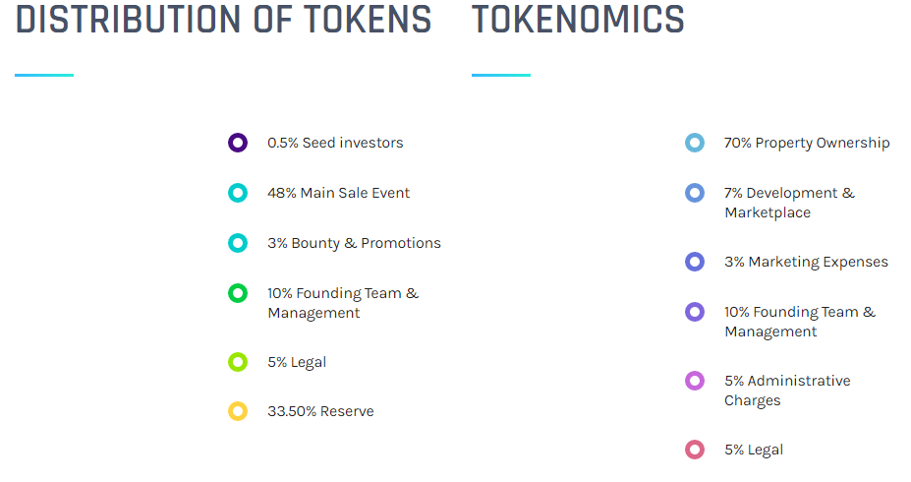Select the 5% Administrative Charges text
Screen dimensions: 911x482
point(787,391)
